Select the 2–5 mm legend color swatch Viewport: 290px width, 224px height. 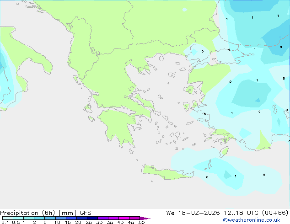coord(39,218)
